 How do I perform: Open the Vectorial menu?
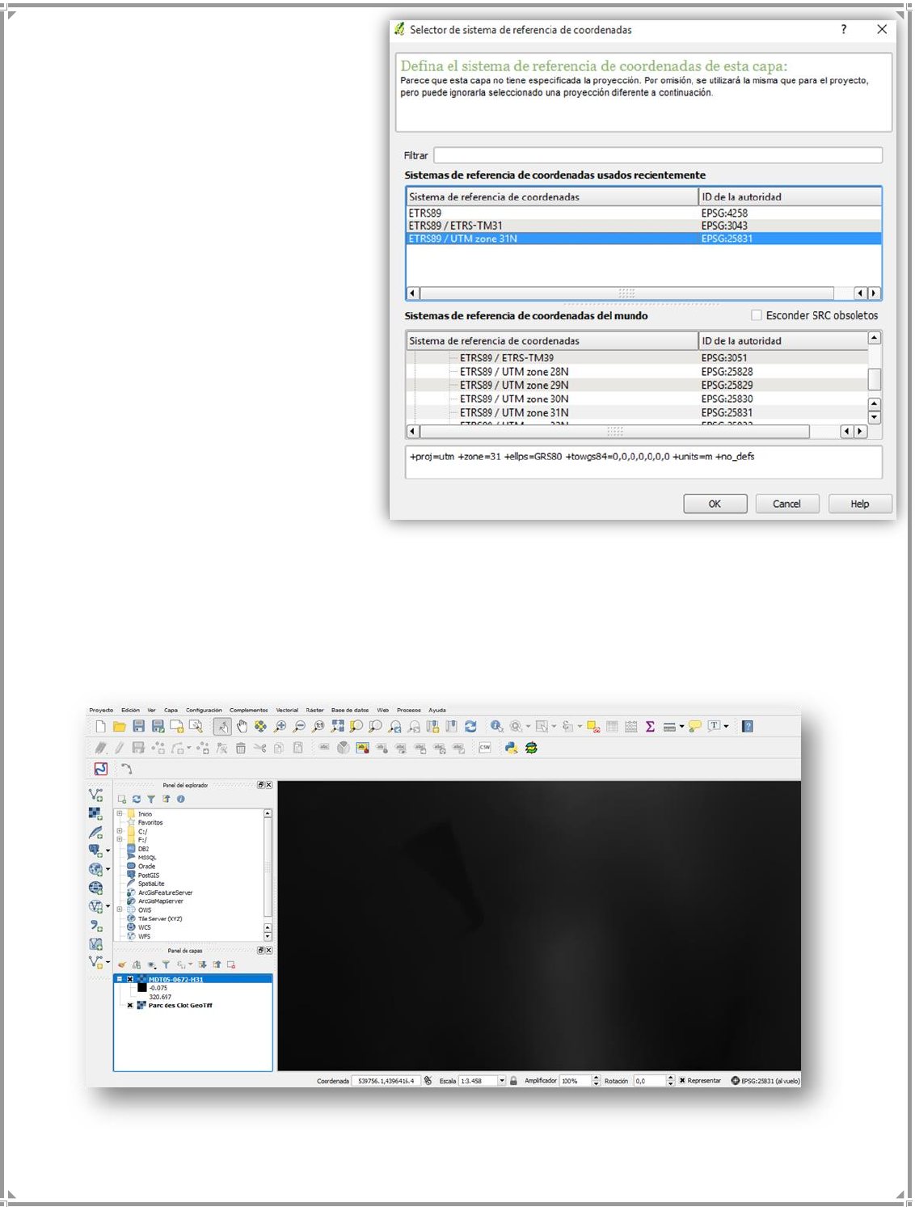click(287, 710)
